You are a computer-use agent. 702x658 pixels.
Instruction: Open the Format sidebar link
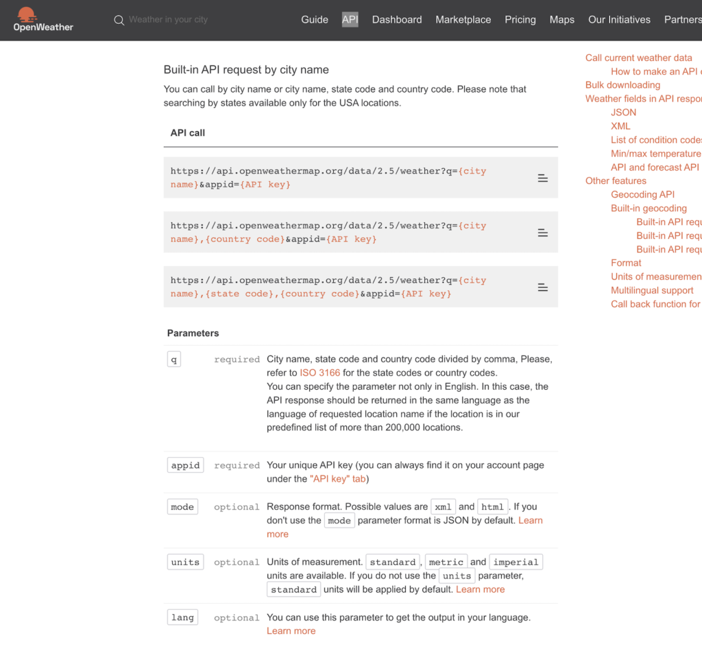[626, 263]
